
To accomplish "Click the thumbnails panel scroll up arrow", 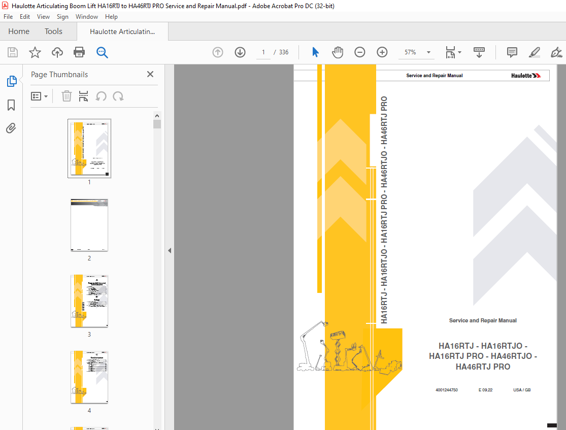I will click(157, 116).
